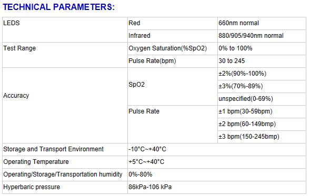Select the LEDS row label
The width and height of the screenshot is (310, 196).
[12, 23]
